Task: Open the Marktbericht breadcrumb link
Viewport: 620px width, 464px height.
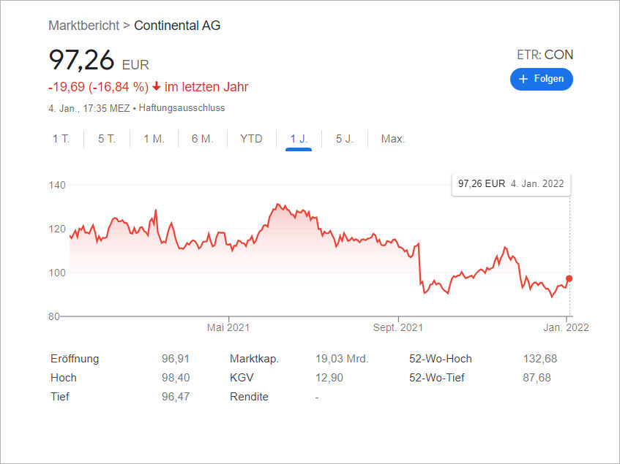Action: point(83,26)
